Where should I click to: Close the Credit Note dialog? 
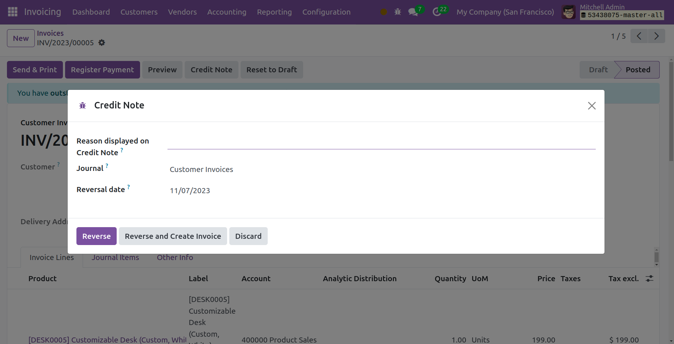pos(592,106)
